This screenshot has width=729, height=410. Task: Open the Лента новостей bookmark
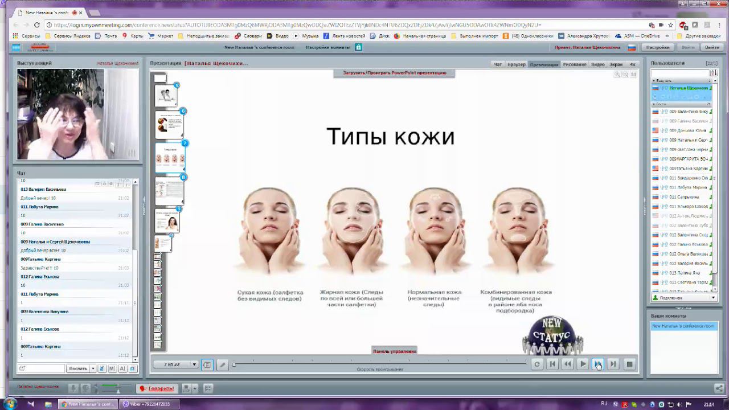pyautogui.click(x=344, y=36)
